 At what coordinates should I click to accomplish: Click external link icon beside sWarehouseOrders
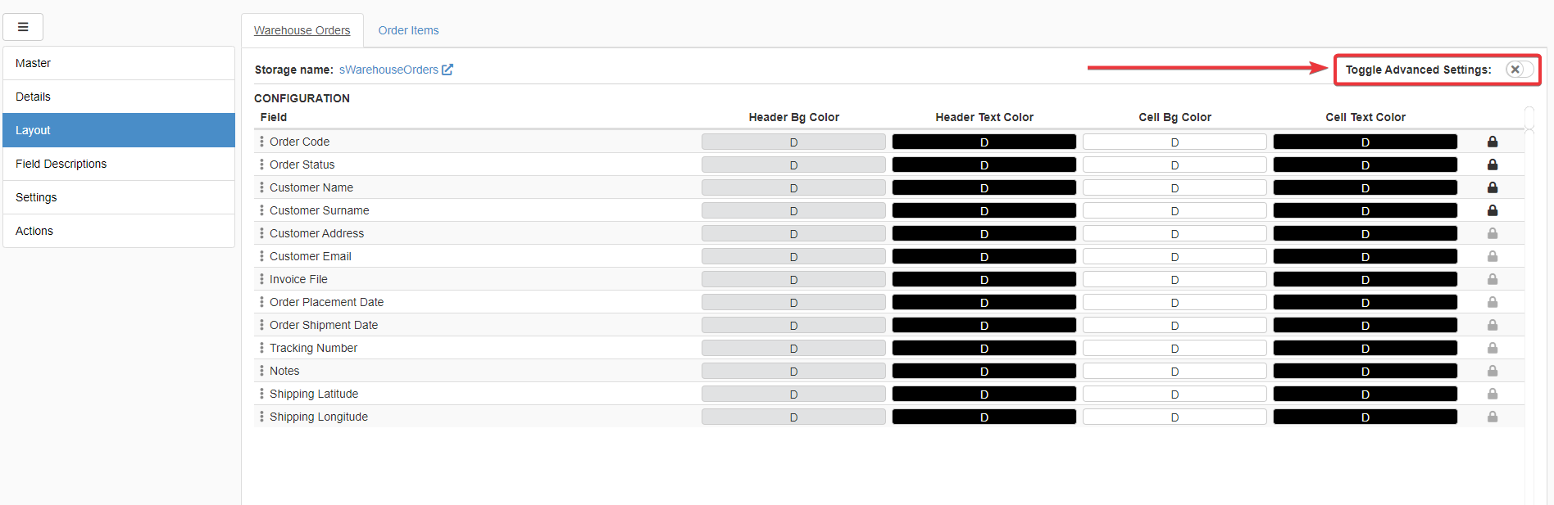[448, 70]
